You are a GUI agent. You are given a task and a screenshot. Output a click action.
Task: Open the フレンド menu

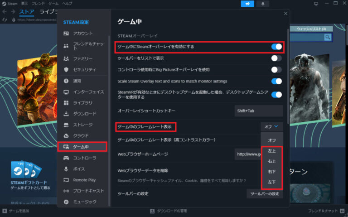point(38,4)
